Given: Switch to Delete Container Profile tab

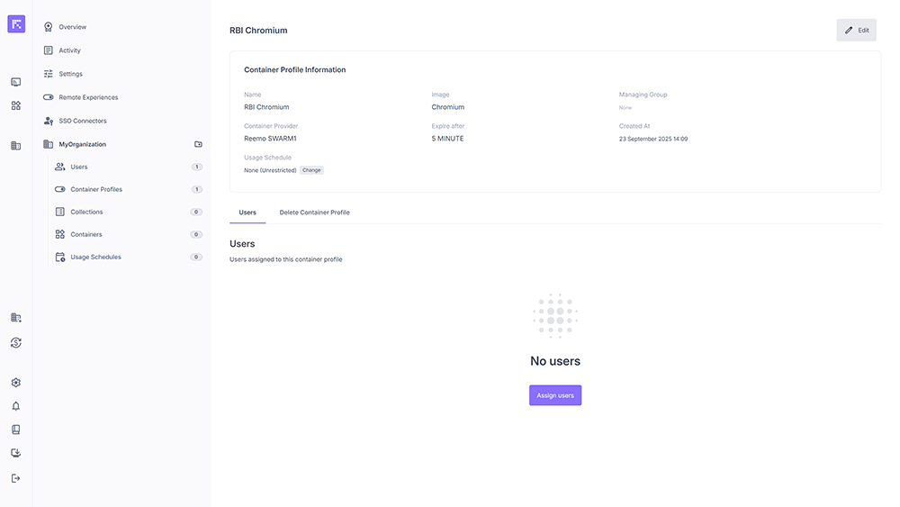Looking at the screenshot, I should click(x=314, y=213).
